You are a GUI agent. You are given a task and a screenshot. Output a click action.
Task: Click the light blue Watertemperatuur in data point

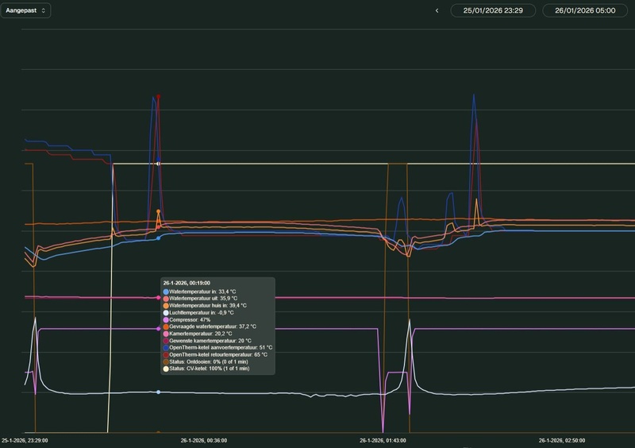(158, 238)
